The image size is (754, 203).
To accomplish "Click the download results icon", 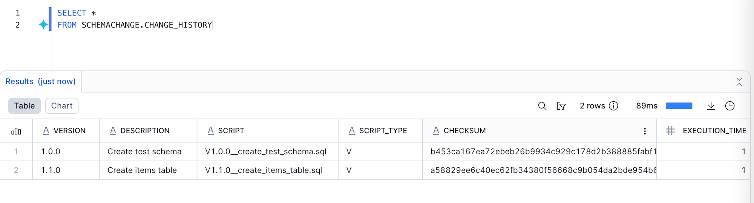I will 711,106.
